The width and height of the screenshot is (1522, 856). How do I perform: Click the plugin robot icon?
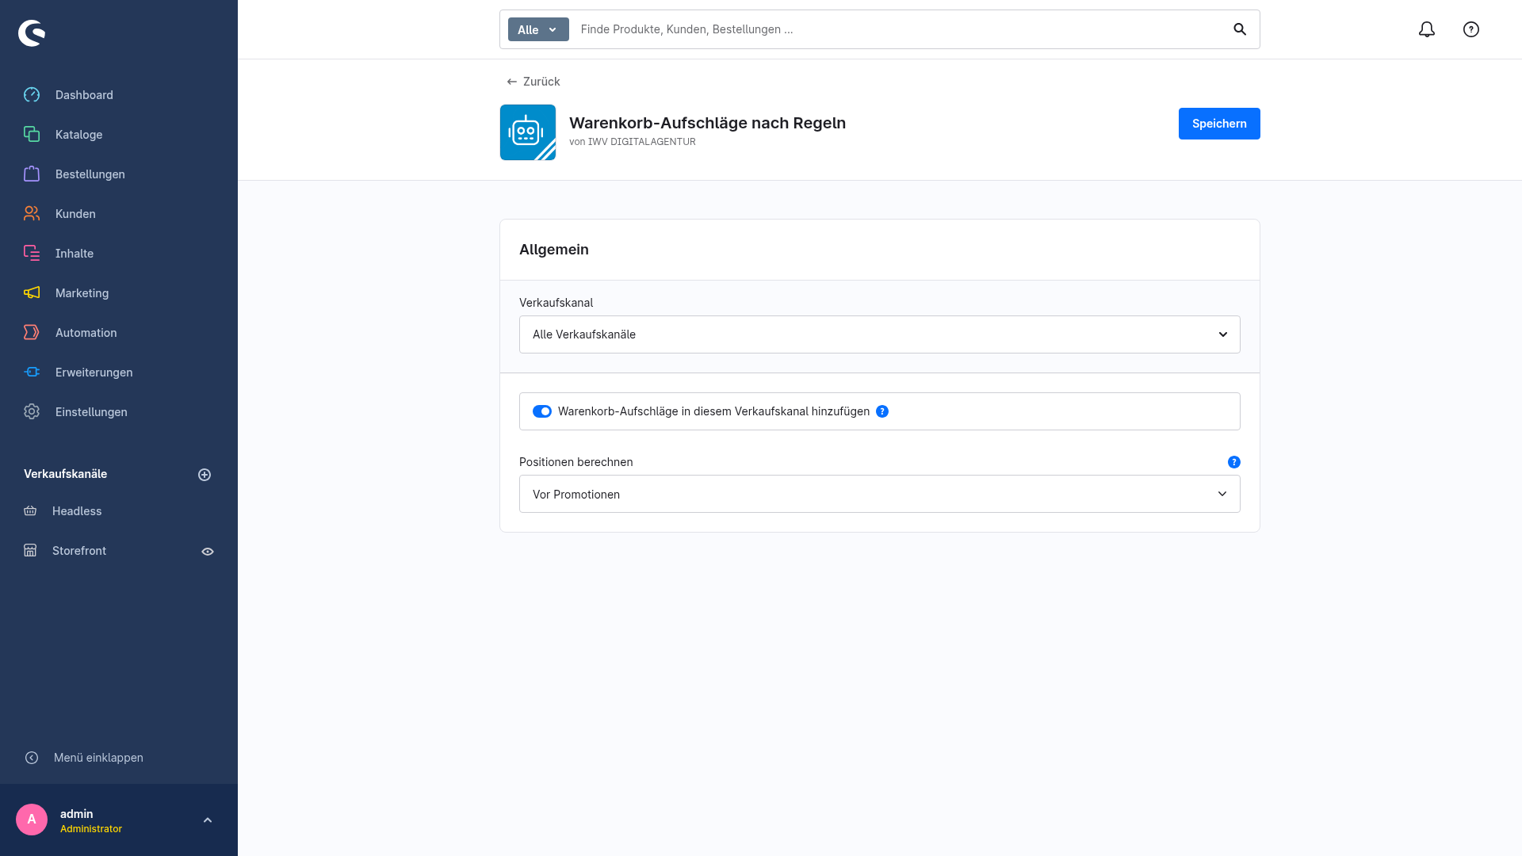tap(528, 132)
